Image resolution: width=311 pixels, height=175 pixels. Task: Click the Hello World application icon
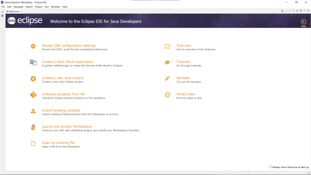[33, 62]
